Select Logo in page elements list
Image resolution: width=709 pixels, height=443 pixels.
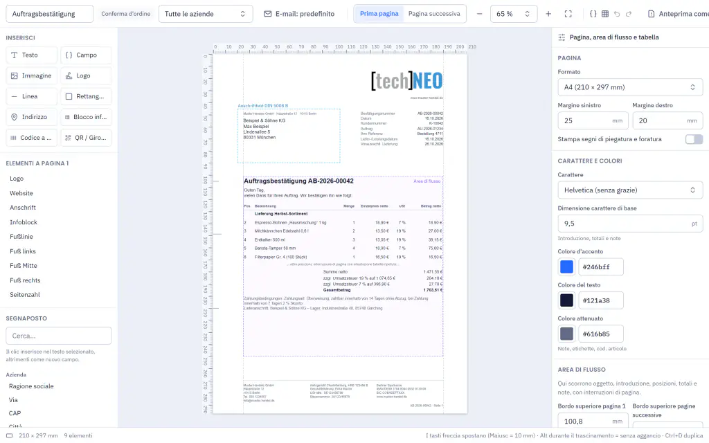click(17, 179)
